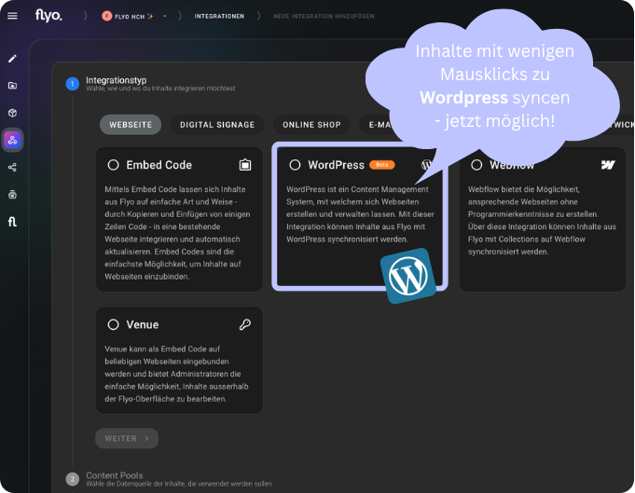The image size is (635, 493).
Task: Click step 1 Integrationstyp heading
Action: [x=117, y=80]
